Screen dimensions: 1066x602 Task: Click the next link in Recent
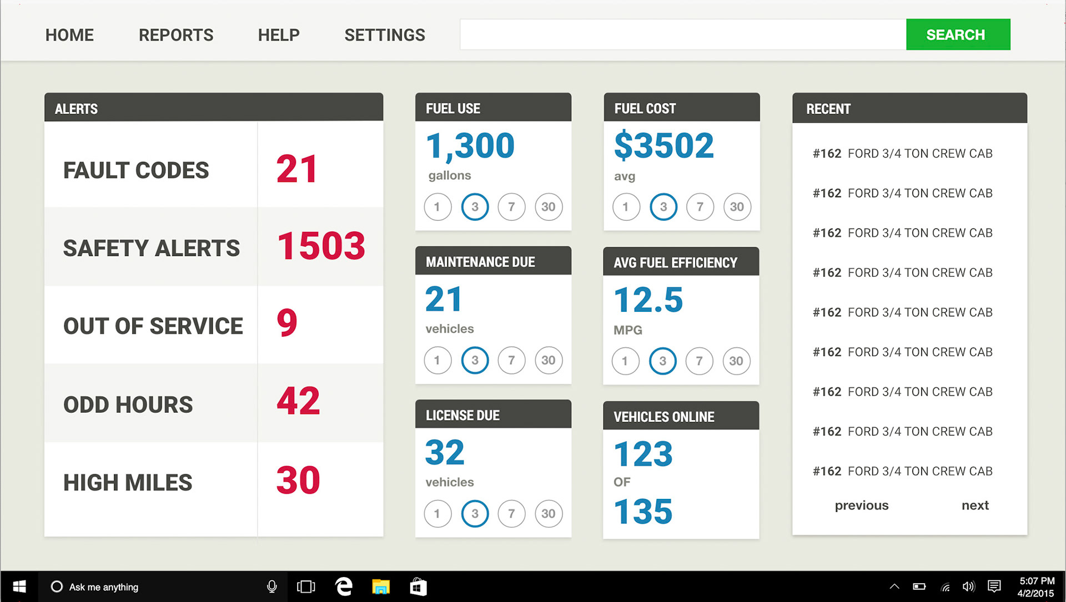point(975,505)
